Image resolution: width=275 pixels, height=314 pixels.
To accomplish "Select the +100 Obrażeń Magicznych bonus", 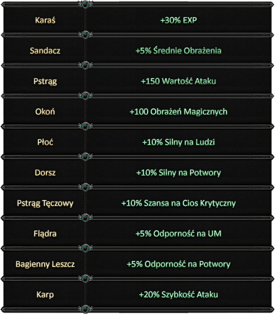I will click(178, 112).
